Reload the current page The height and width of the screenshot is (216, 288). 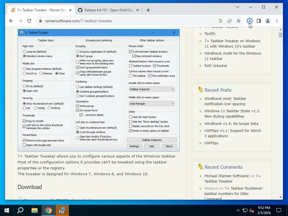[29, 21]
